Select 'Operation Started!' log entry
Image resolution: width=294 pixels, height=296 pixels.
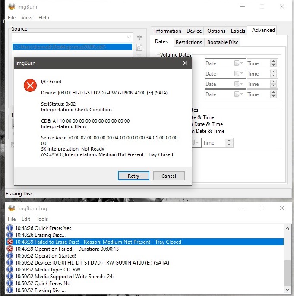(145, 255)
